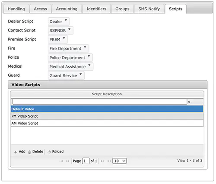Expand the Contact Script RSPNDR dropdown
This screenshot has height=184, width=216.
pyautogui.click(x=60, y=31)
